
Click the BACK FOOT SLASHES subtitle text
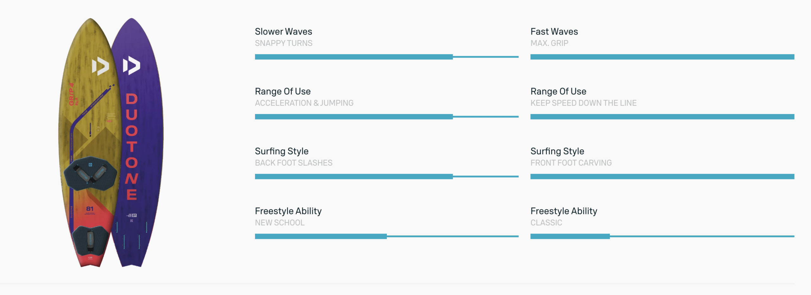pos(294,163)
